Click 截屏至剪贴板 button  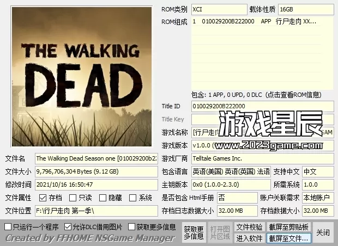288,227
